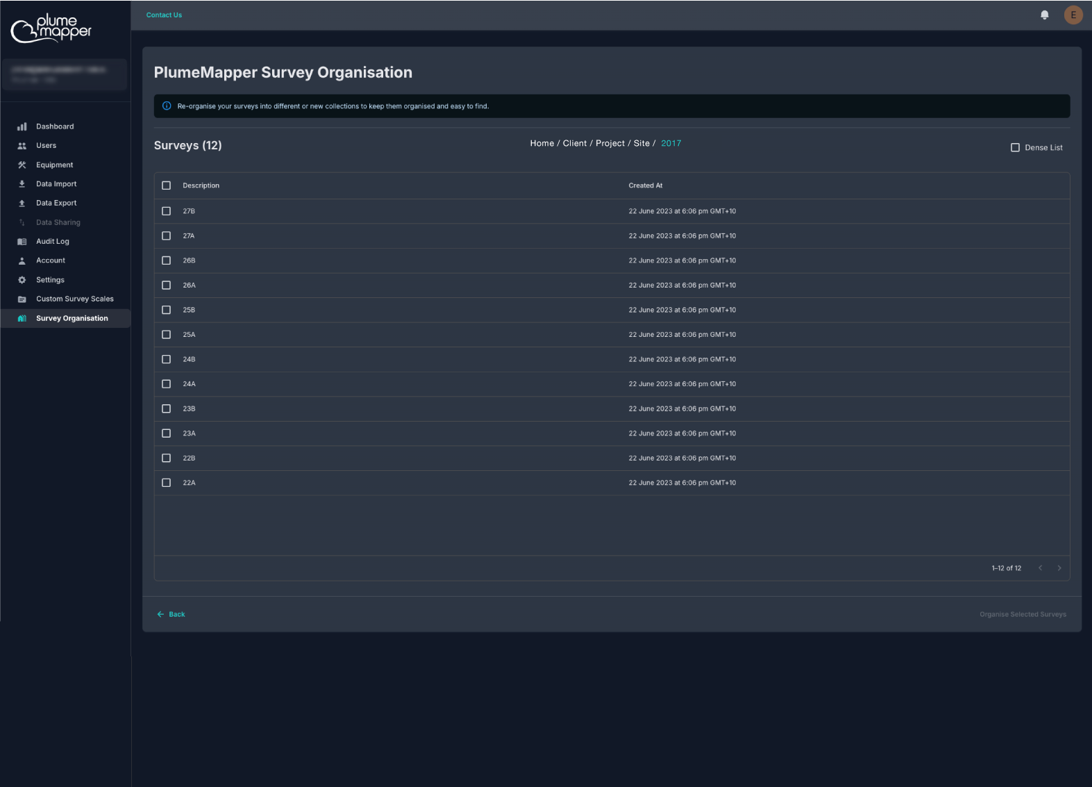Click the Audit Log book icon

[x=22, y=242]
